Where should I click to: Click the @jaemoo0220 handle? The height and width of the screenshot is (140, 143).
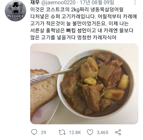click(58, 3)
